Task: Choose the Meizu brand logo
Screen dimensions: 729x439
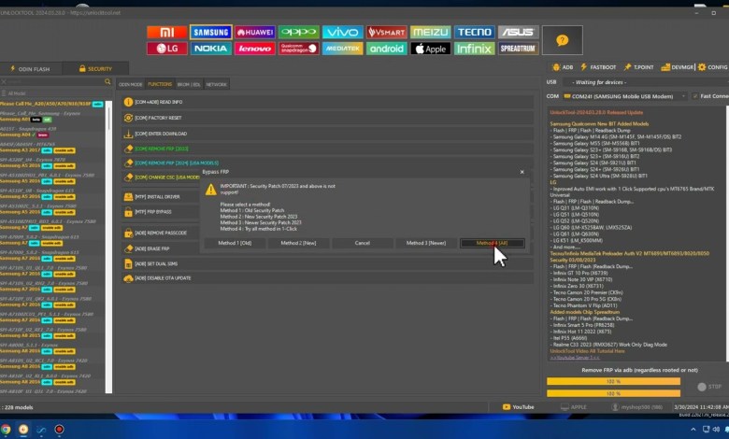Action: [431, 32]
